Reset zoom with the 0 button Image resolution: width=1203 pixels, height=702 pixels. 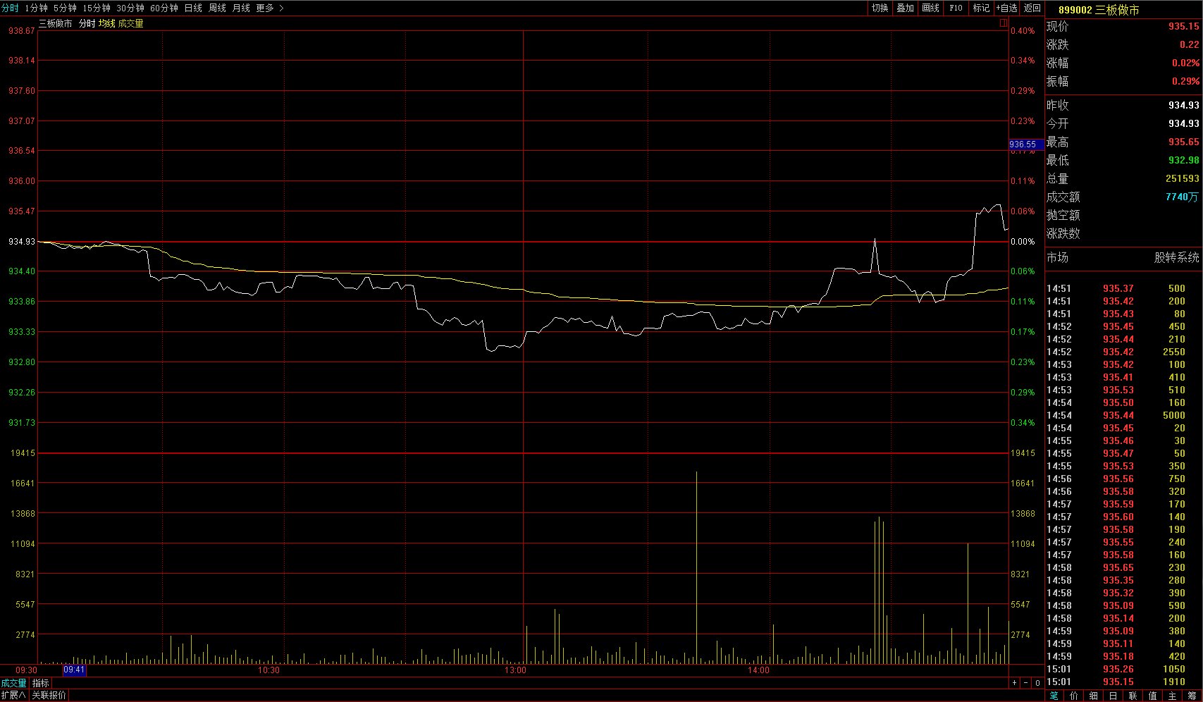(1037, 683)
